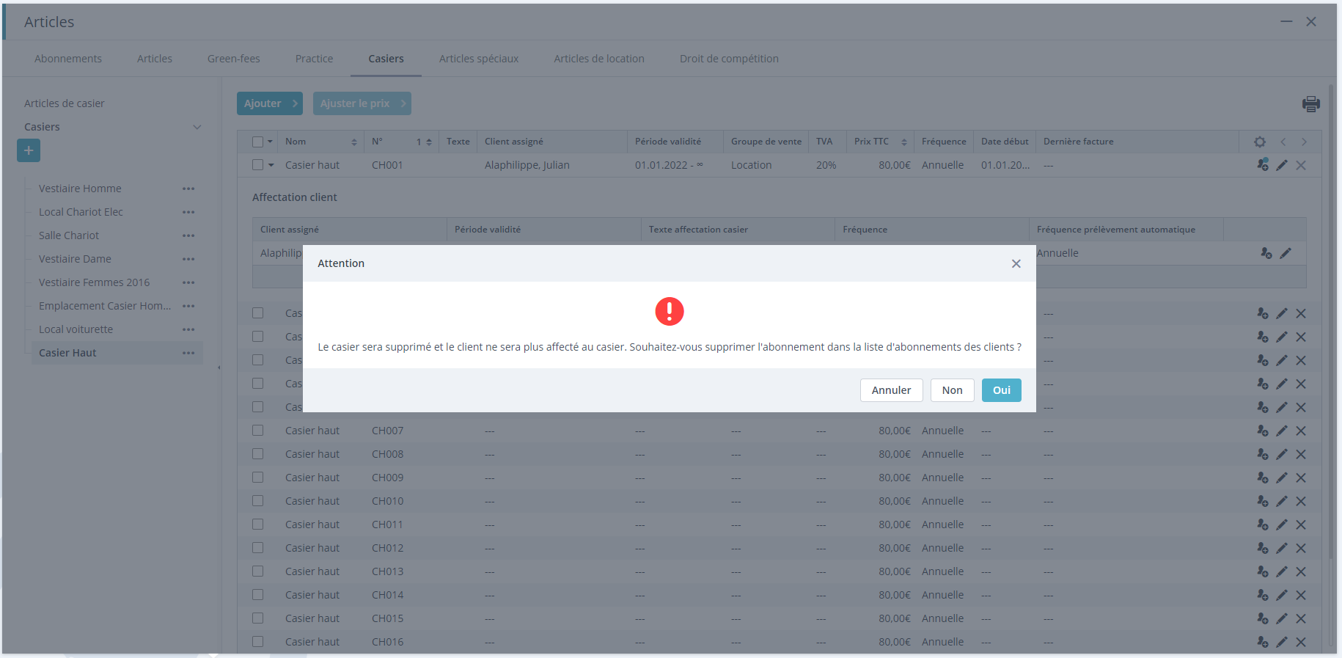The width and height of the screenshot is (1342, 658).
Task: Click the Alaphilippe, Julian client cell
Action: [x=527, y=165]
